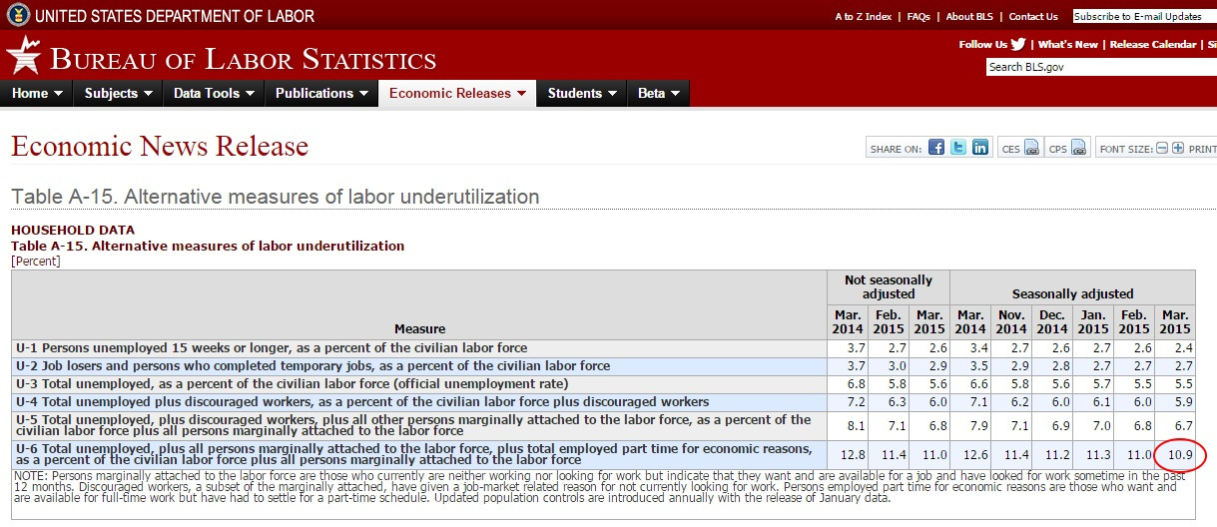The width and height of the screenshot is (1217, 527).
Task: Open the CES link icon
Action: (x=1032, y=148)
